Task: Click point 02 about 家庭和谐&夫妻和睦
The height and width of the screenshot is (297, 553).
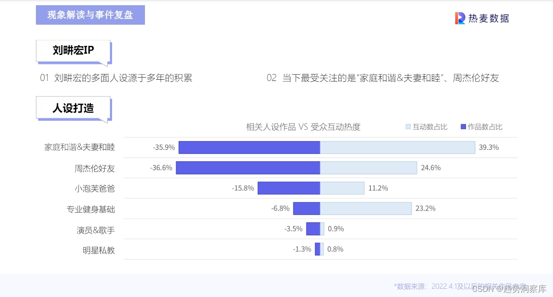Action: 383,78
